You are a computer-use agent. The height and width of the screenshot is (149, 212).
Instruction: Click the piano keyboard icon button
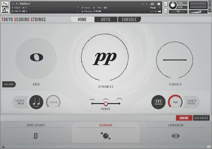pyautogui.click(x=158, y=102)
